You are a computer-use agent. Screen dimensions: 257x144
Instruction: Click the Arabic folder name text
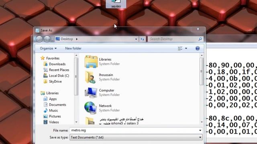(121, 121)
